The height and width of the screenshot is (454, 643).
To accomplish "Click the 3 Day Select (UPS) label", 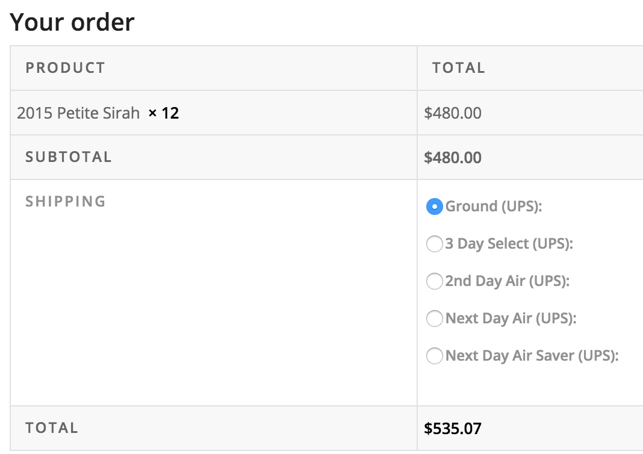I will click(x=509, y=244).
